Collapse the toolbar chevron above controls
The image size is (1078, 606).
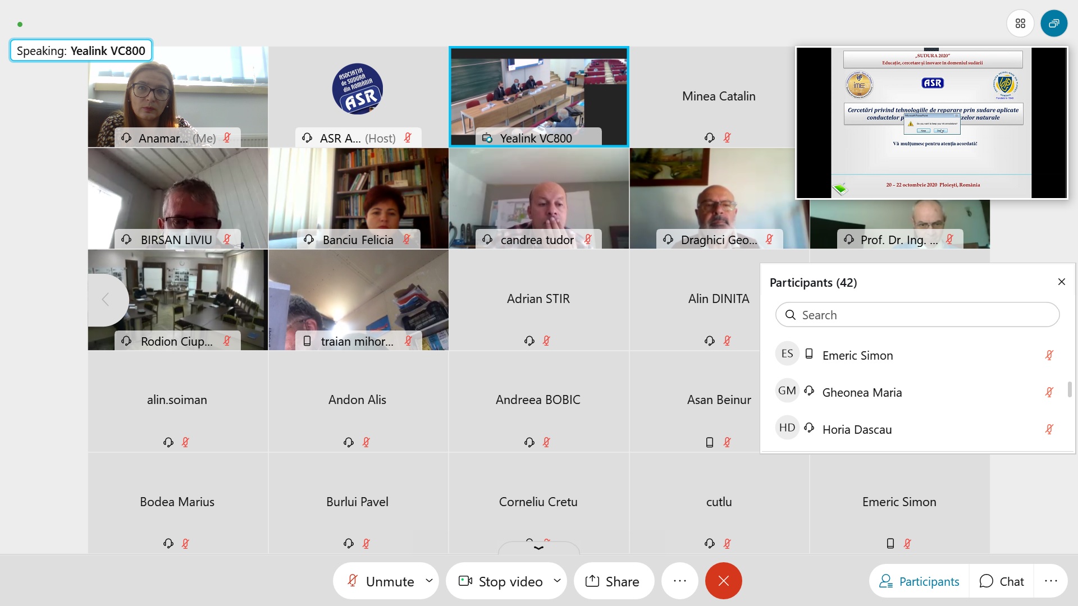click(x=538, y=548)
